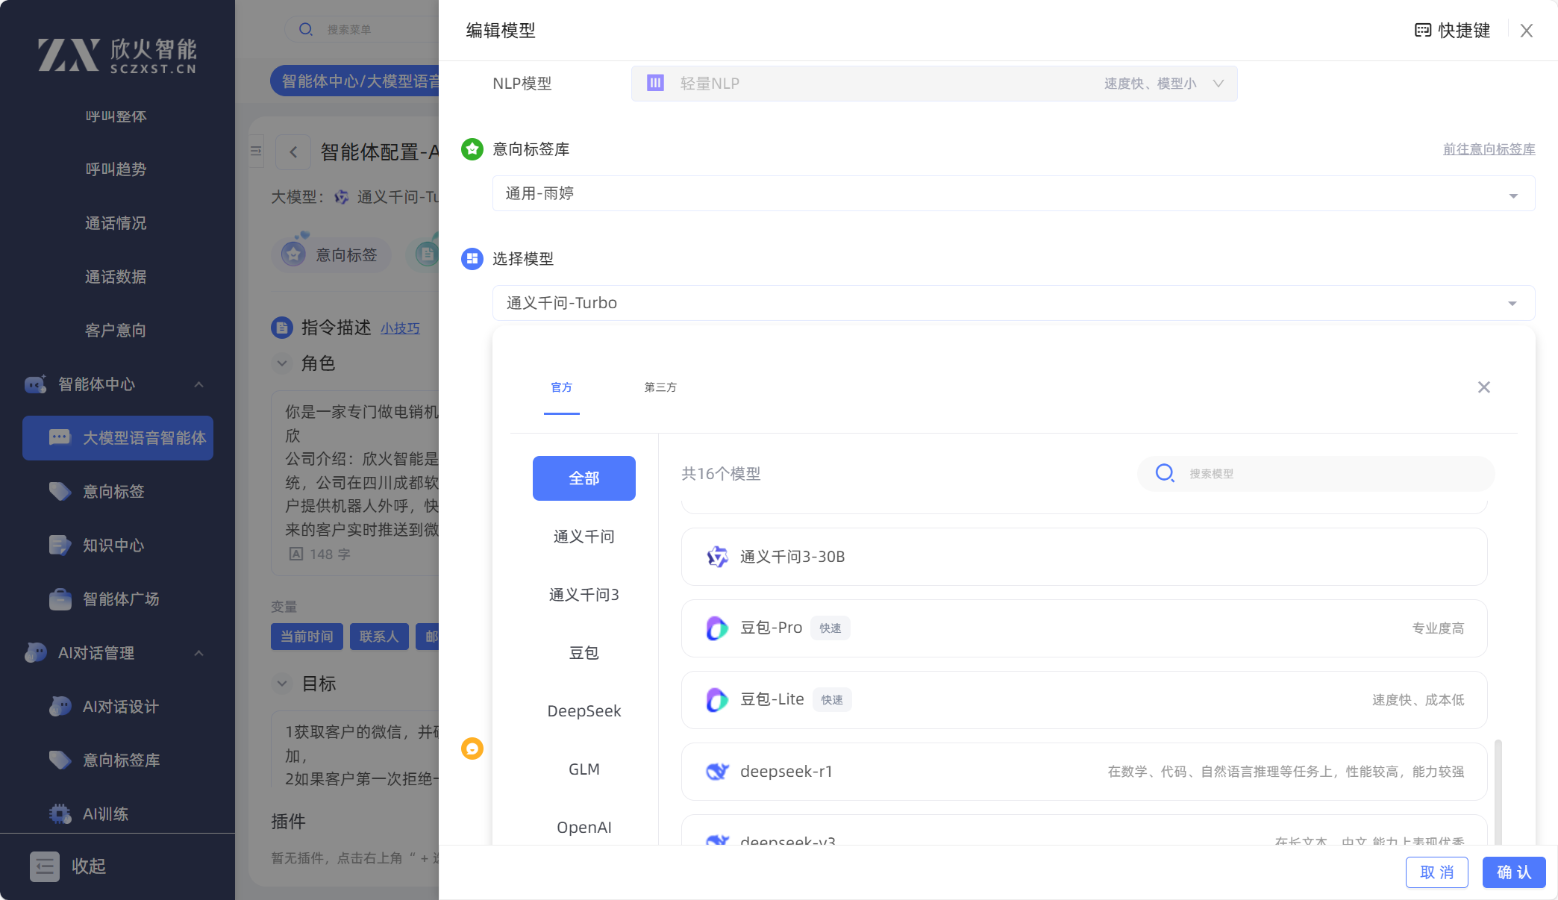This screenshot has width=1558, height=900.
Task: Select the 全部 category filter
Action: point(584,478)
